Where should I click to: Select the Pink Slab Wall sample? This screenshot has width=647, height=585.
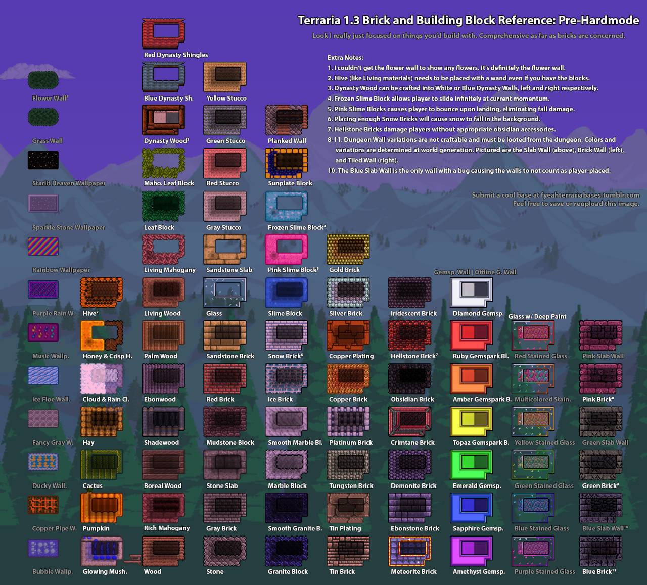tap(601, 335)
